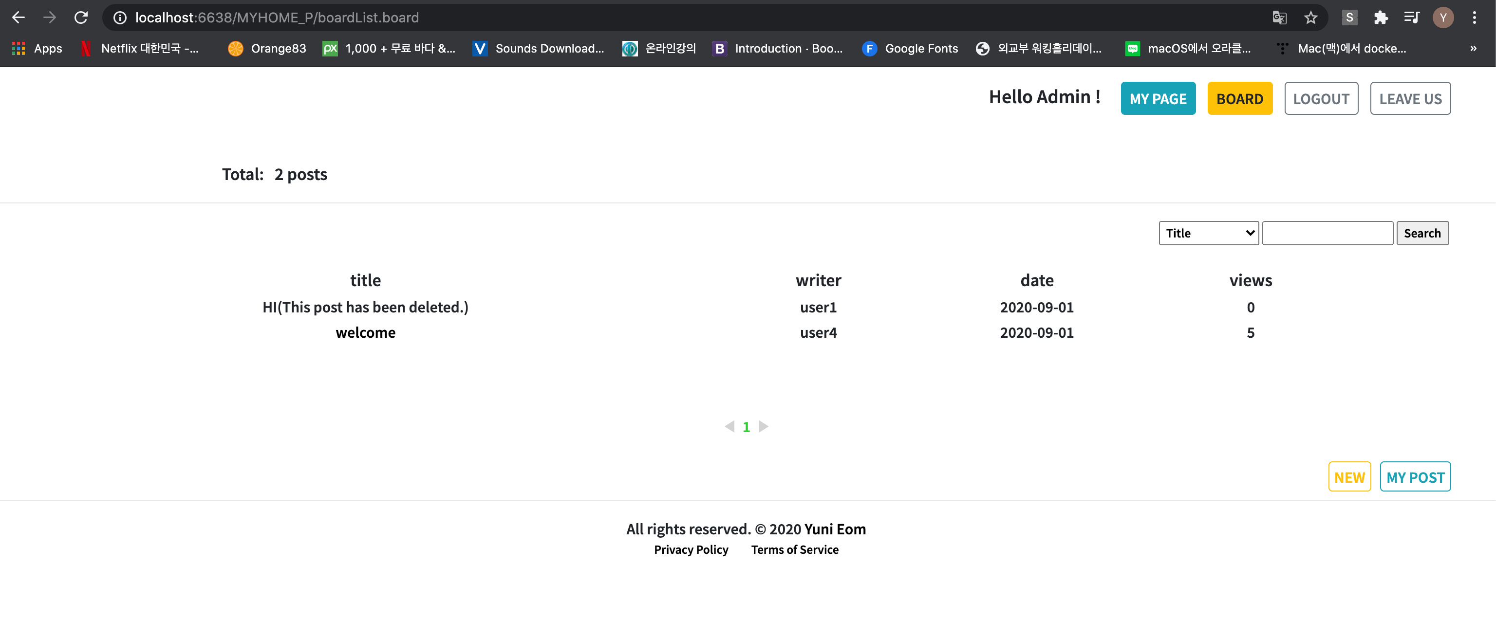Click the browser back arrow
Image resolution: width=1496 pixels, height=620 pixels.
(19, 18)
